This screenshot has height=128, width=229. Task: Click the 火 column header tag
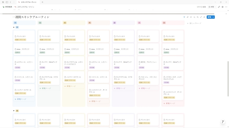tap(40, 23)
